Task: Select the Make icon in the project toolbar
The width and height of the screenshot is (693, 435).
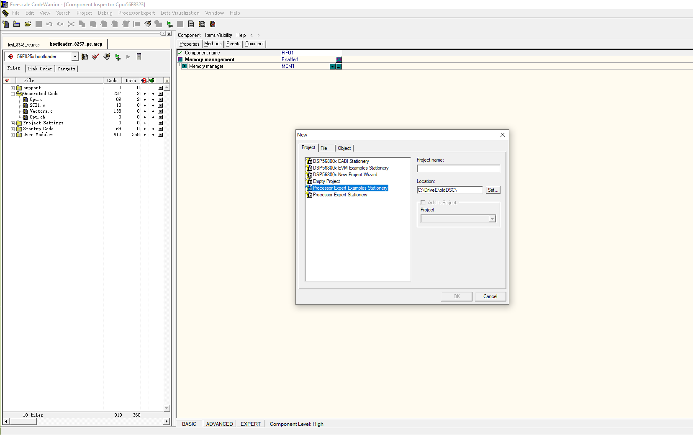Action: pos(106,57)
